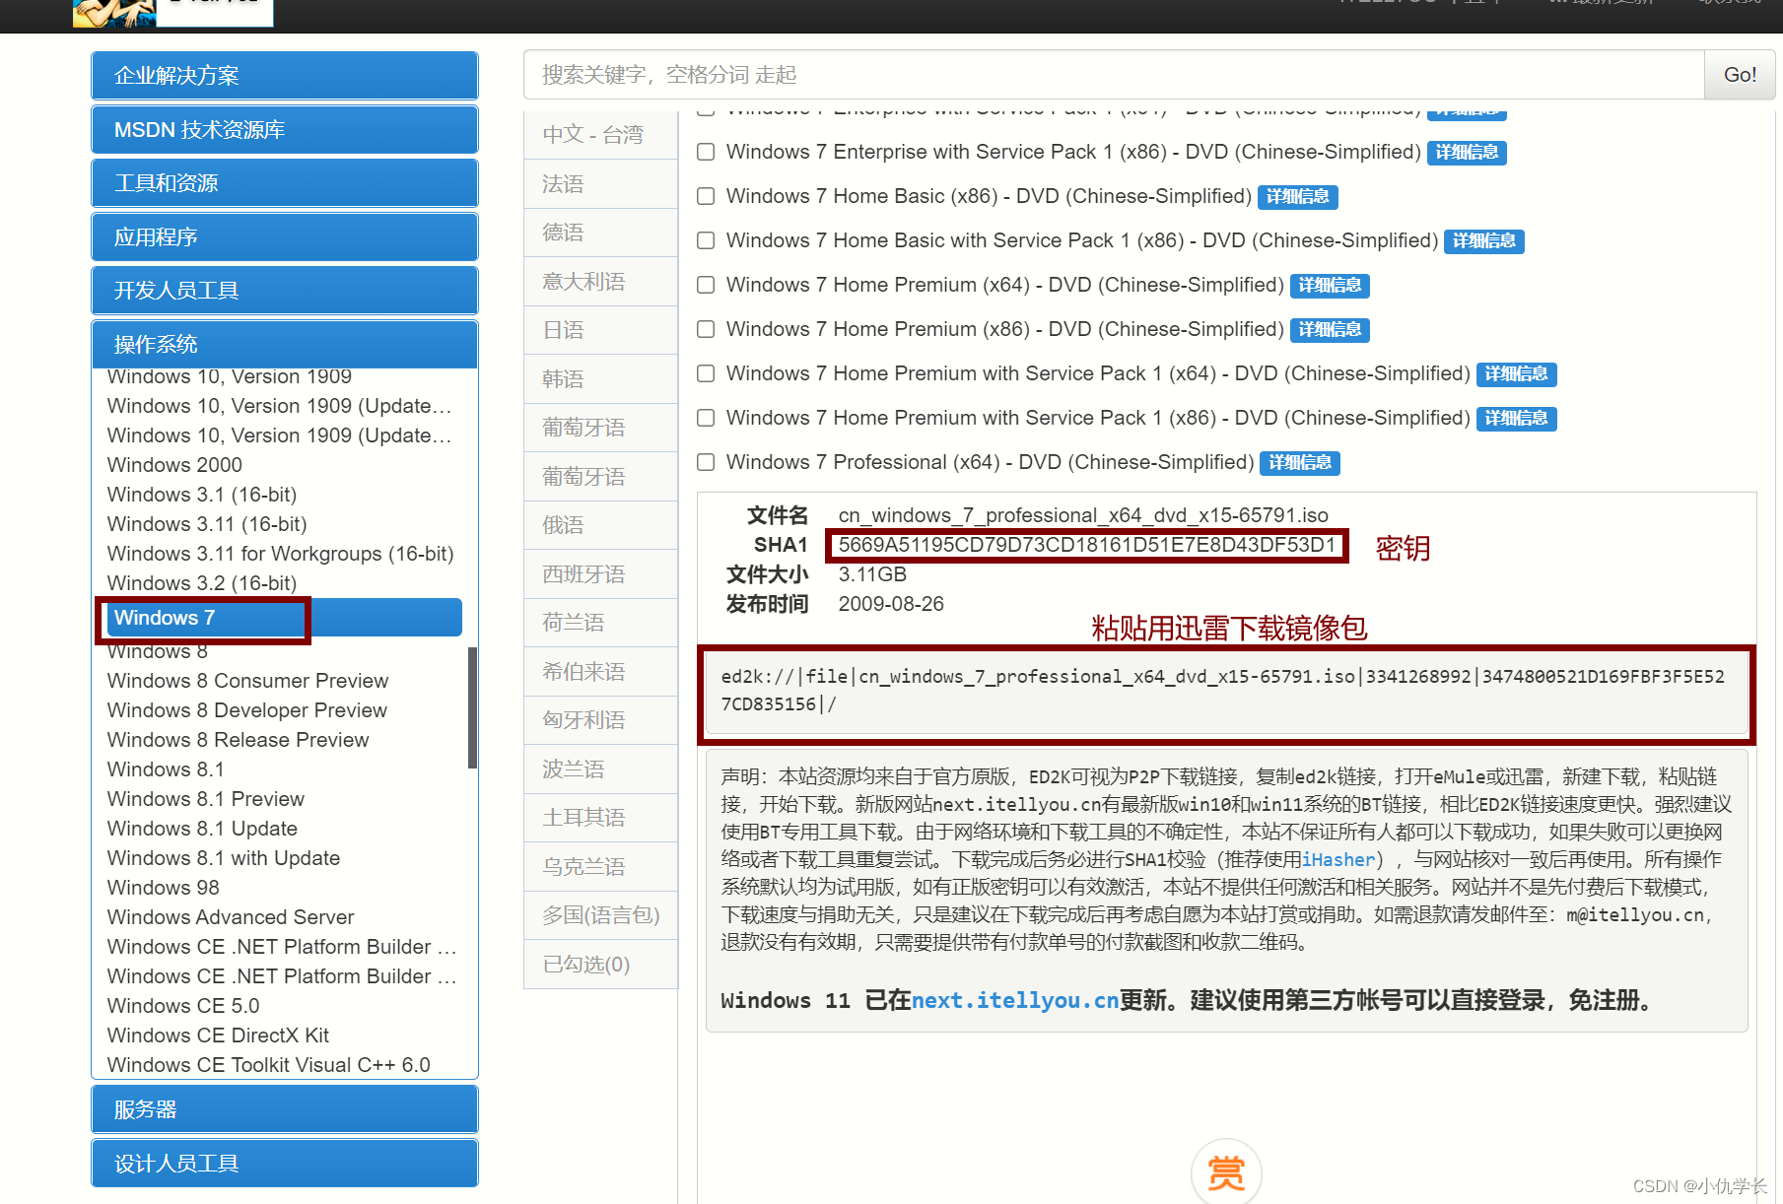This screenshot has width=1783, height=1204.
Task: Select Windows 8 Release Preview entry
Action: (x=238, y=740)
